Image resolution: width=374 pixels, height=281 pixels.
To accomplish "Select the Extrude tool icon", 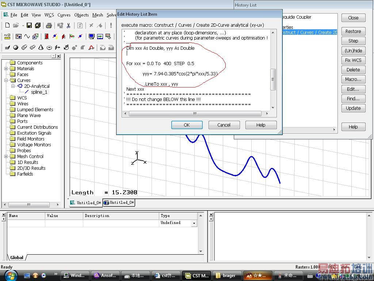I will 57,48.
